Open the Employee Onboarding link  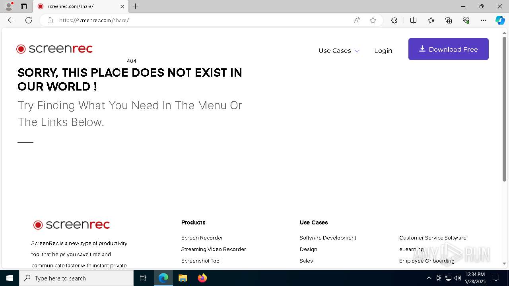[427, 261]
